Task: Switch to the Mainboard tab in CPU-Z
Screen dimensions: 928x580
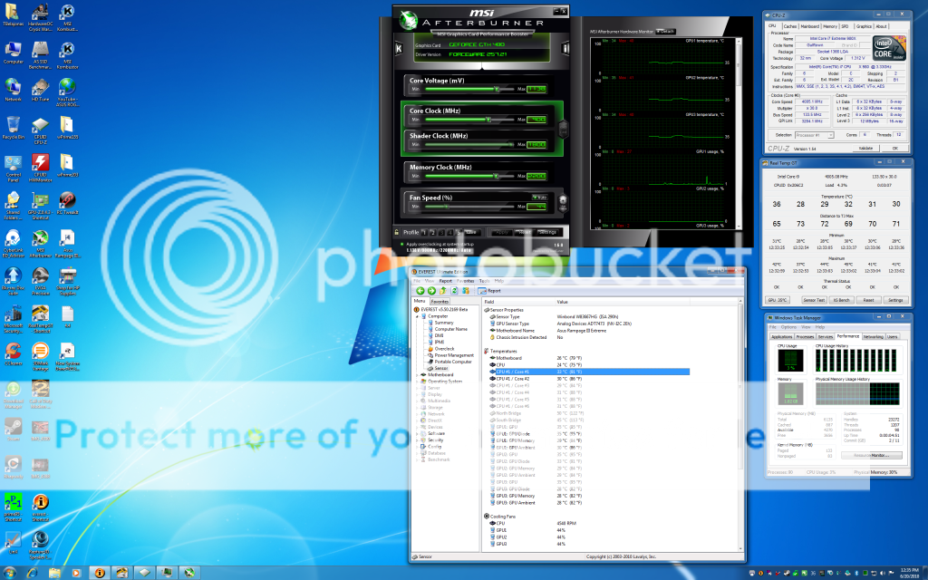Action: (x=809, y=26)
